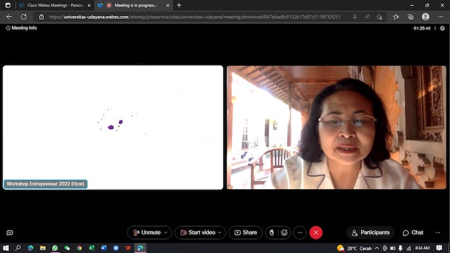Open the panel options ellipsis next to Chat
This screenshot has width=450, height=253.
coord(437,233)
